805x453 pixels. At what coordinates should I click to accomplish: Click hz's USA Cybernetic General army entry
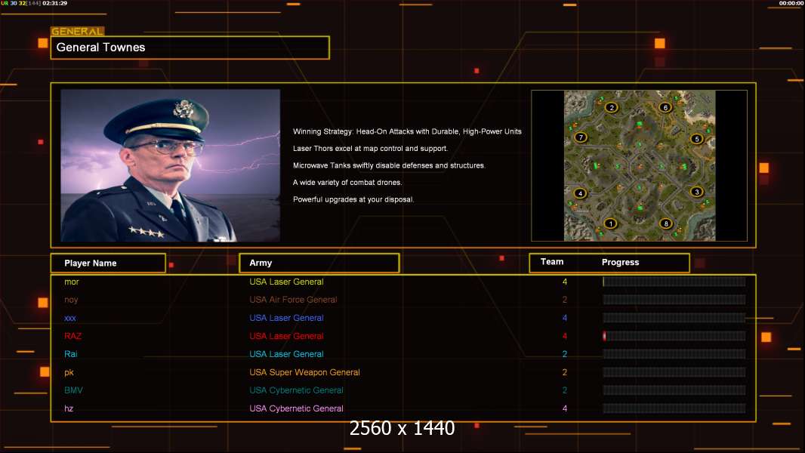pyautogui.click(x=296, y=408)
